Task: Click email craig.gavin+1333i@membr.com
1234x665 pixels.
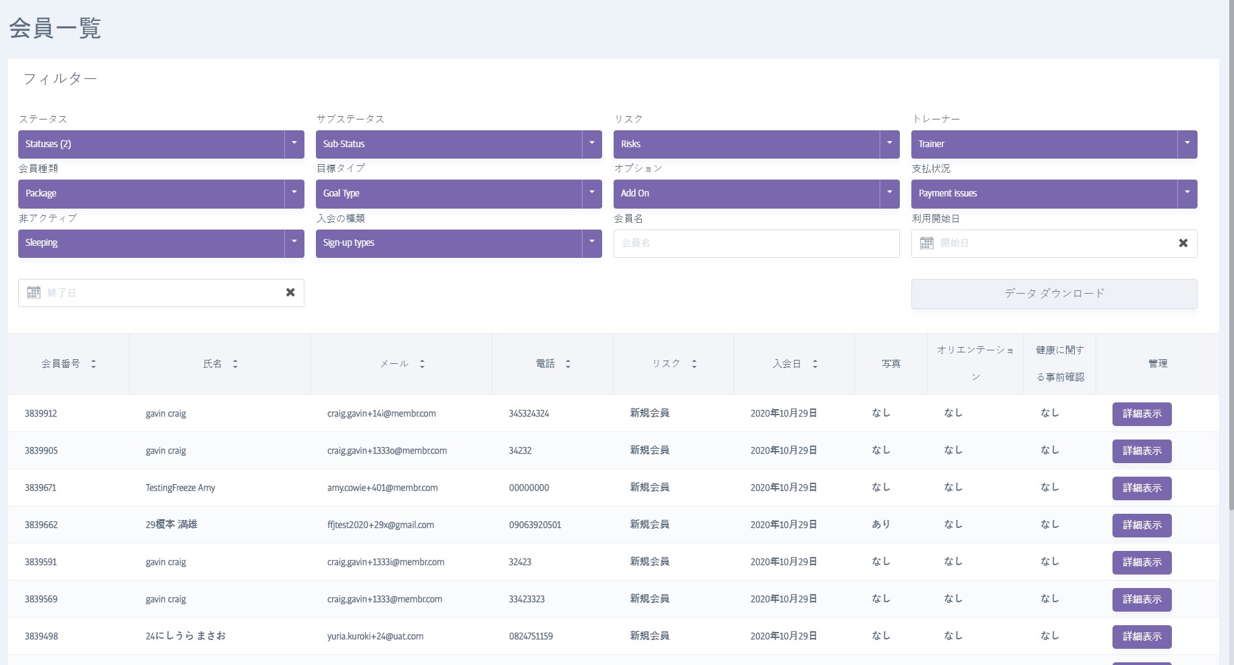Action: click(385, 562)
